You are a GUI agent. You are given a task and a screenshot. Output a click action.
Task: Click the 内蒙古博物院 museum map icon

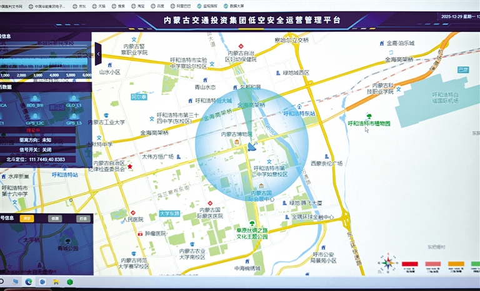(x=237, y=143)
